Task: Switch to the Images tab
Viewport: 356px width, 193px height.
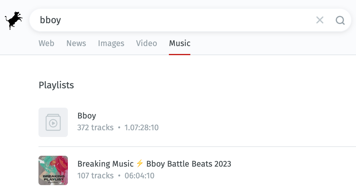Action: tap(111, 43)
